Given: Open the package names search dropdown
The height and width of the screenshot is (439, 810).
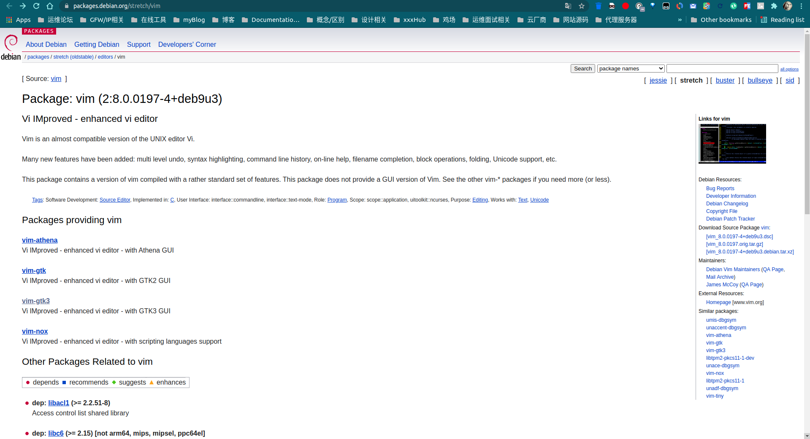Looking at the screenshot, I should 630,68.
